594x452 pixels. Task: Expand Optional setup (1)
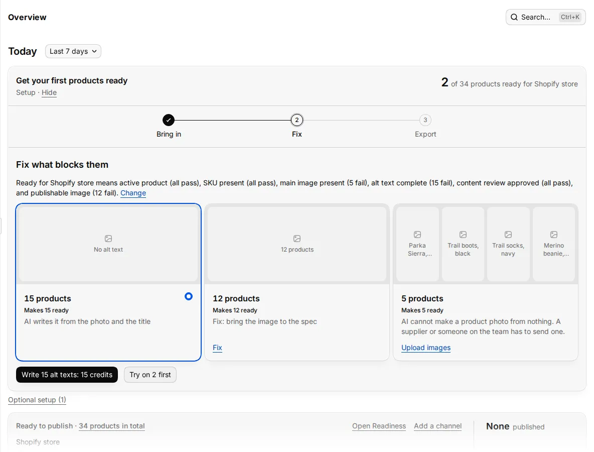(37, 400)
